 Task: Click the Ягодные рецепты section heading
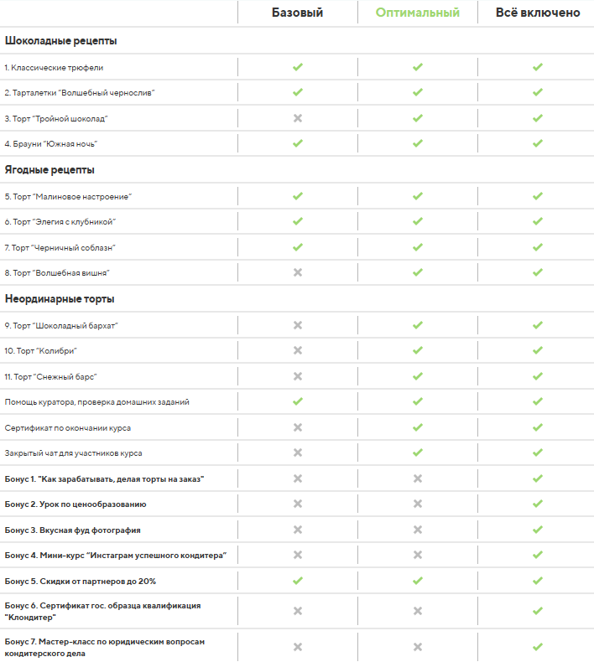tap(49, 170)
